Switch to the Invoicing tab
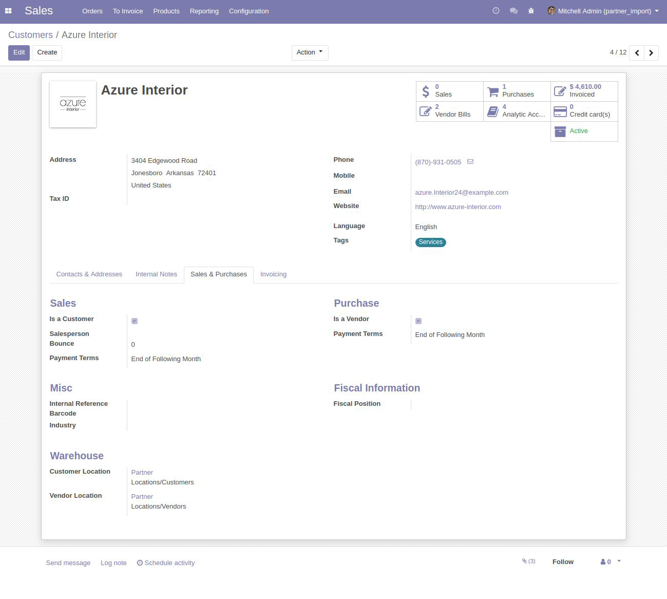 273,274
